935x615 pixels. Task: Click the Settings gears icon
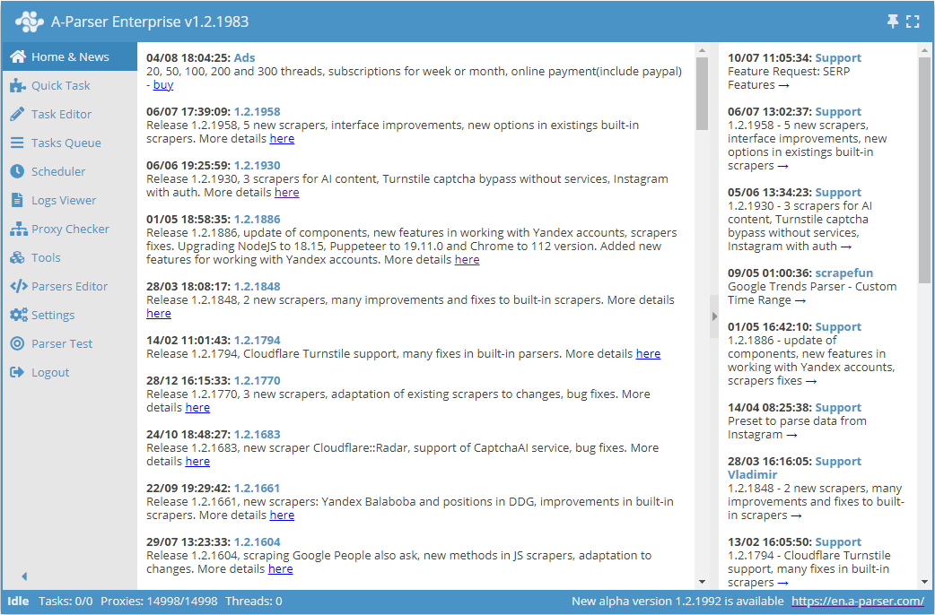tap(17, 316)
